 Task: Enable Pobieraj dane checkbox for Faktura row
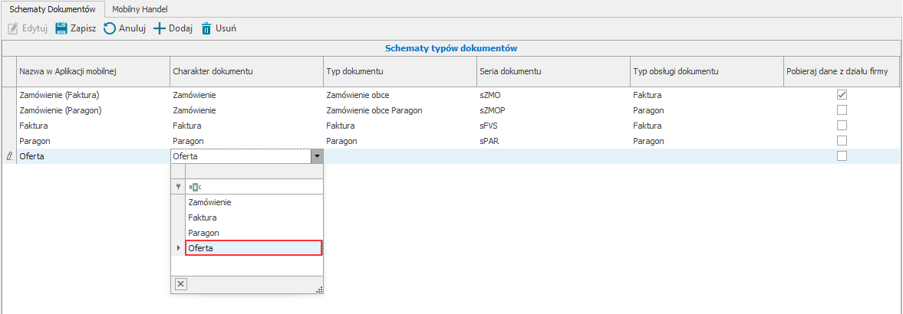click(842, 125)
